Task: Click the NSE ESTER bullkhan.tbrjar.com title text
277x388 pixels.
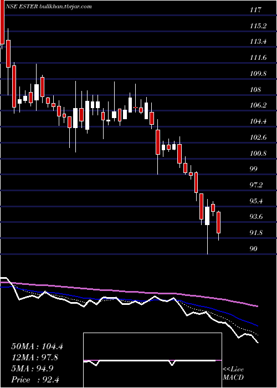Action: [x=49, y=7]
